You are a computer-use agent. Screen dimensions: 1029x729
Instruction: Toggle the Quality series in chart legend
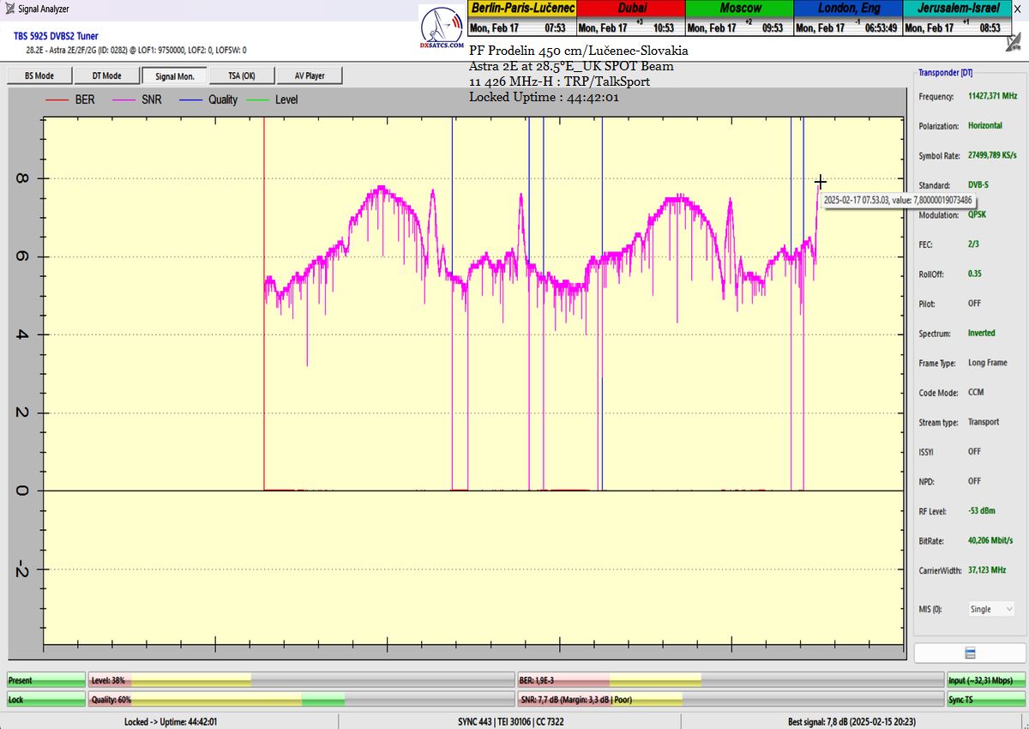tap(222, 100)
